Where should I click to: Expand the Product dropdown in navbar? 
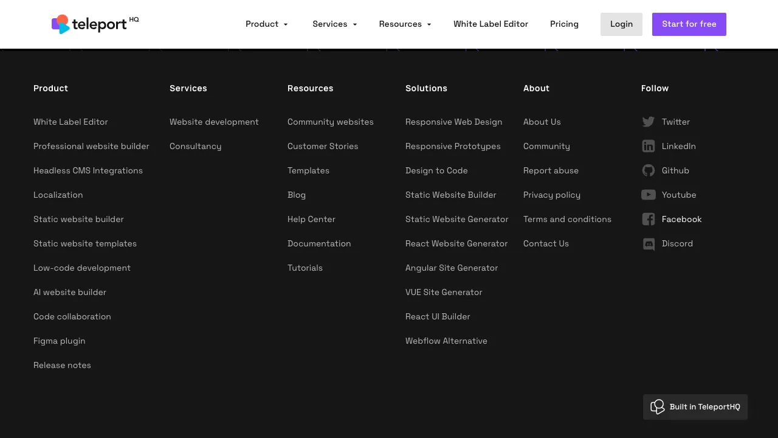267,24
